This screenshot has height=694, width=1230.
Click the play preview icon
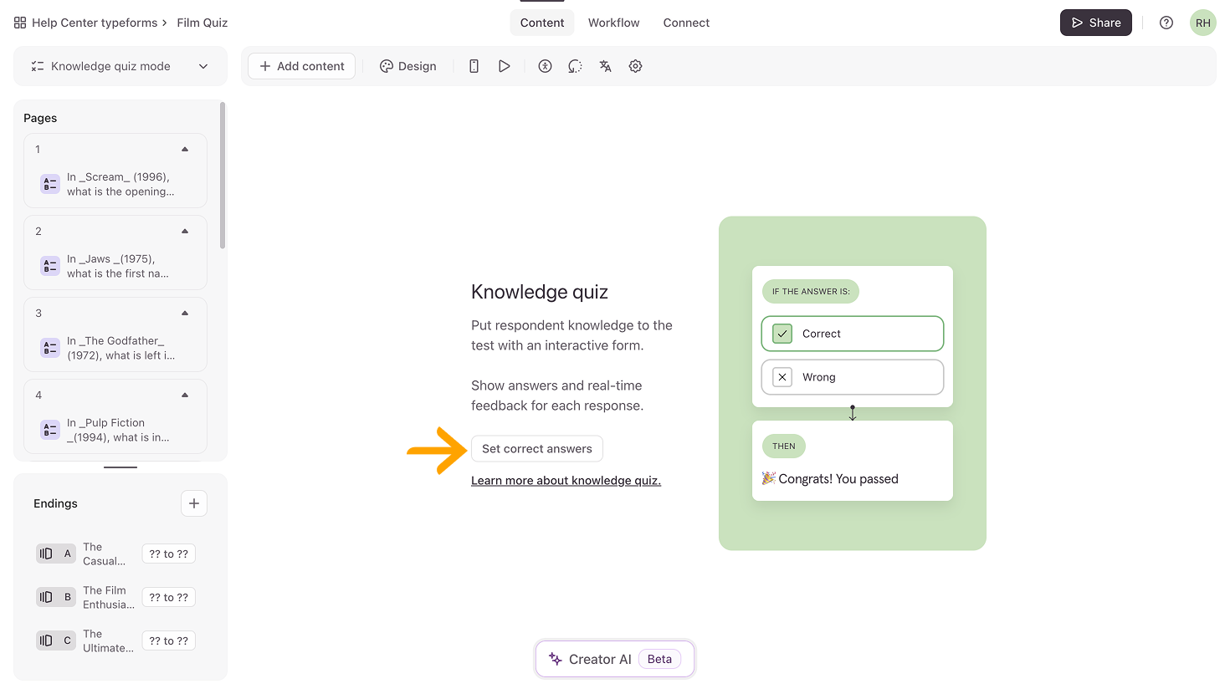click(x=504, y=66)
